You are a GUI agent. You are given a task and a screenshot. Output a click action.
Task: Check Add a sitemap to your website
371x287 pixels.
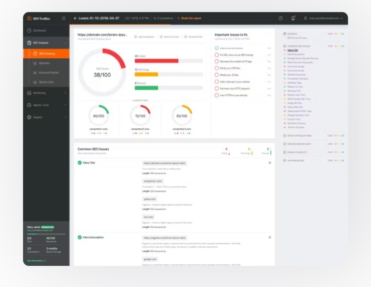pyautogui.click(x=216, y=81)
